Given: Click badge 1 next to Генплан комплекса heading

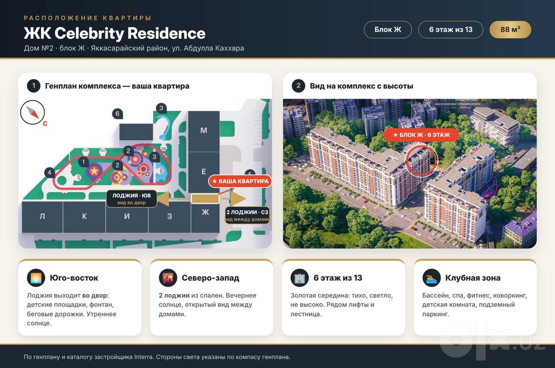Looking at the screenshot, I should click(x=34, y=86).
